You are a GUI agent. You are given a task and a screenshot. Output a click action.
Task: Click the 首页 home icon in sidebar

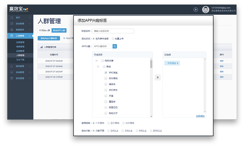(11, 18)
